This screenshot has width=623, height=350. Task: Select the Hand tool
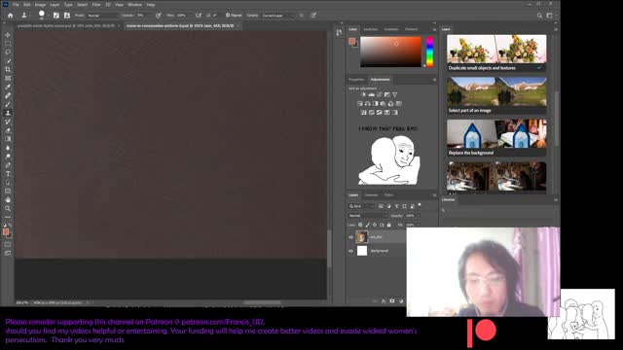[x=8, y=199]
